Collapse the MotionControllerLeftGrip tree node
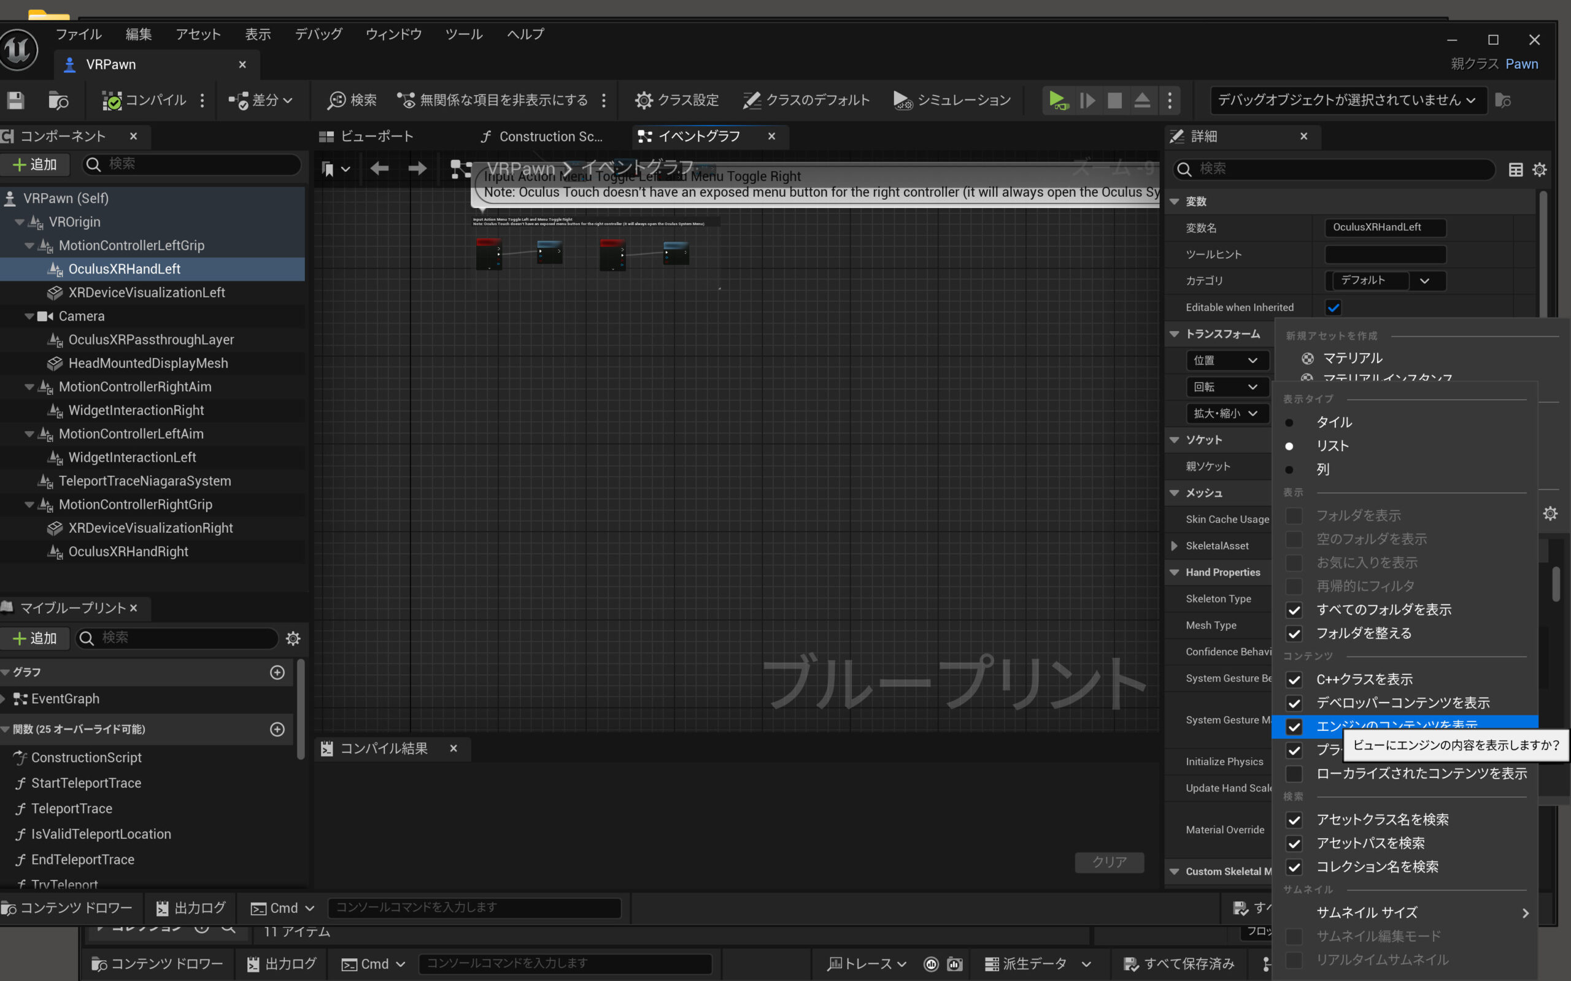The width and height of the screenshot is (1571, 981). point(29,246)
